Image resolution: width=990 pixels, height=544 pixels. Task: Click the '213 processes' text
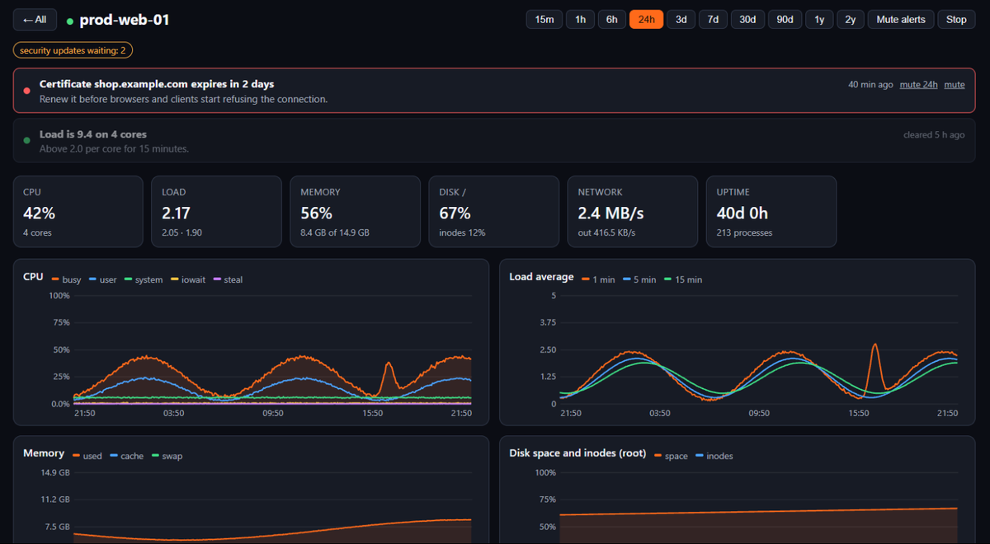coord(744,233)
